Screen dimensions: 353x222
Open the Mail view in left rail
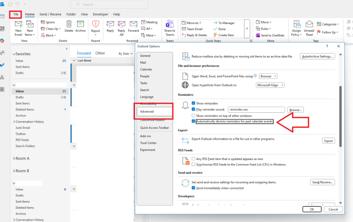click(2, 16)
